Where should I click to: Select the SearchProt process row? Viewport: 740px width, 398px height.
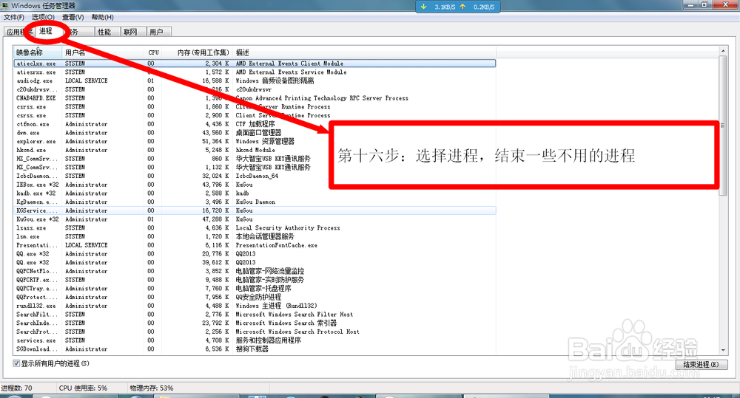tap(255, 331)
